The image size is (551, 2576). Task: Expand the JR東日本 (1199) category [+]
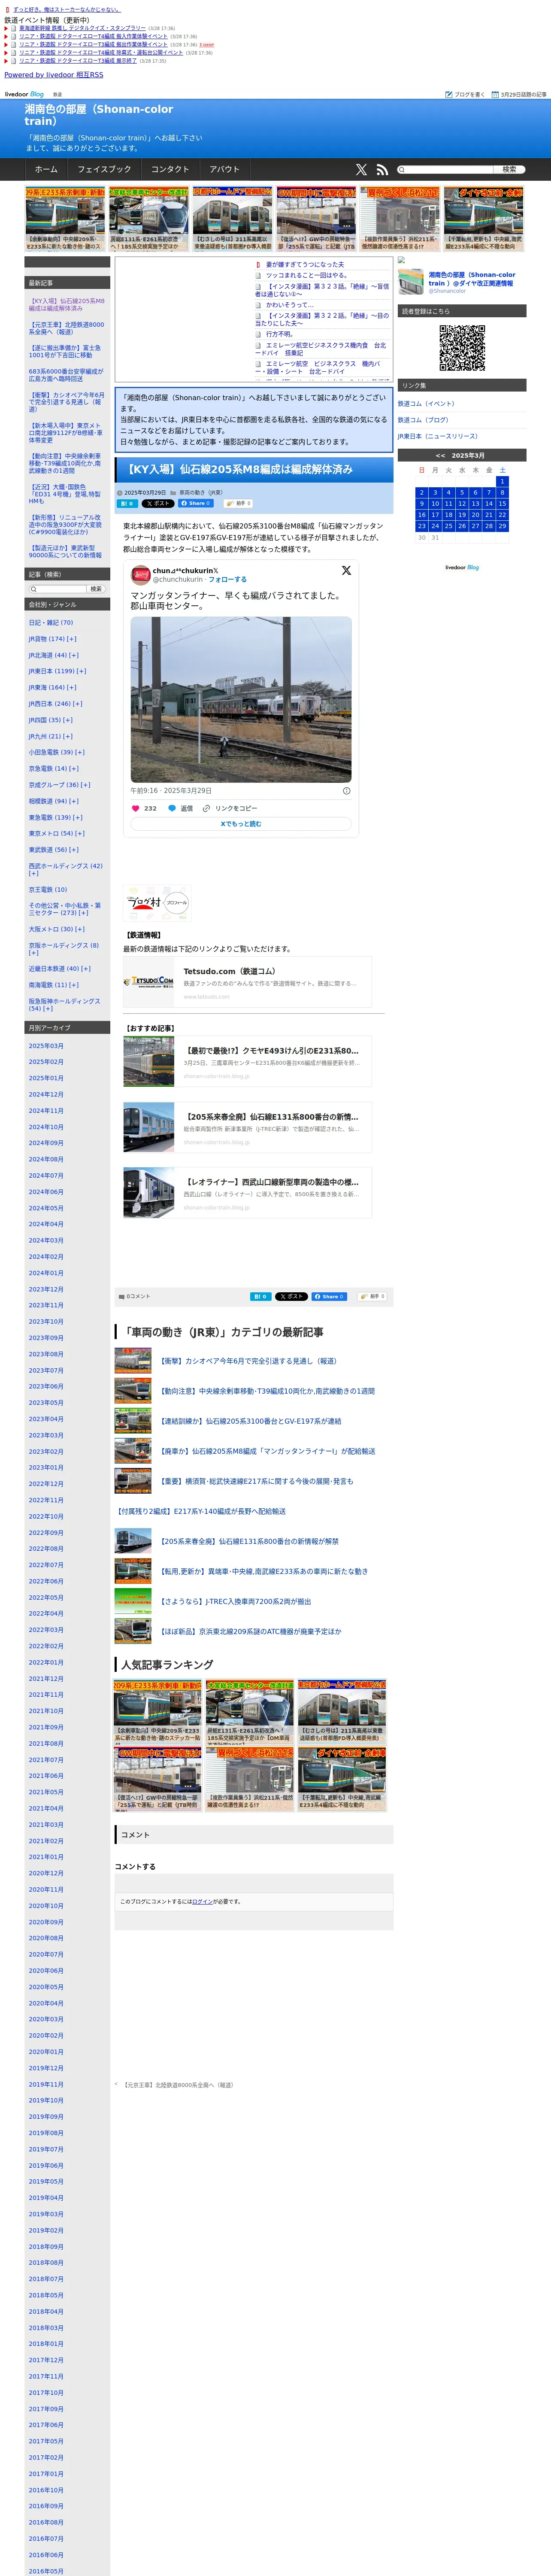(x=81, y=671)
